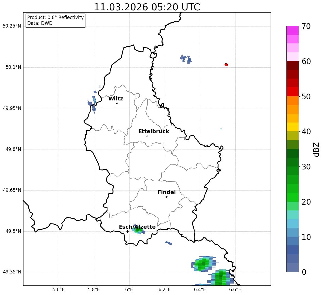Click the 49.95°N latitude label
Image resolution: width=323 pixels, height=295 pixels.
[x=12, y=108]
